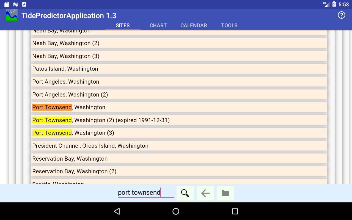
Task: Tap the TidePredictor app logo icon
Action: [12, 15]
